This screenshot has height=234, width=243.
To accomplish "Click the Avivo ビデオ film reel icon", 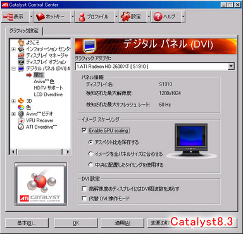I will 21,114.
